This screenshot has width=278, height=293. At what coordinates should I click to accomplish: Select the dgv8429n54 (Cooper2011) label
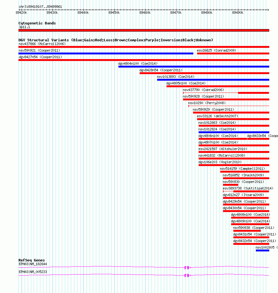(x=244, y=201)
